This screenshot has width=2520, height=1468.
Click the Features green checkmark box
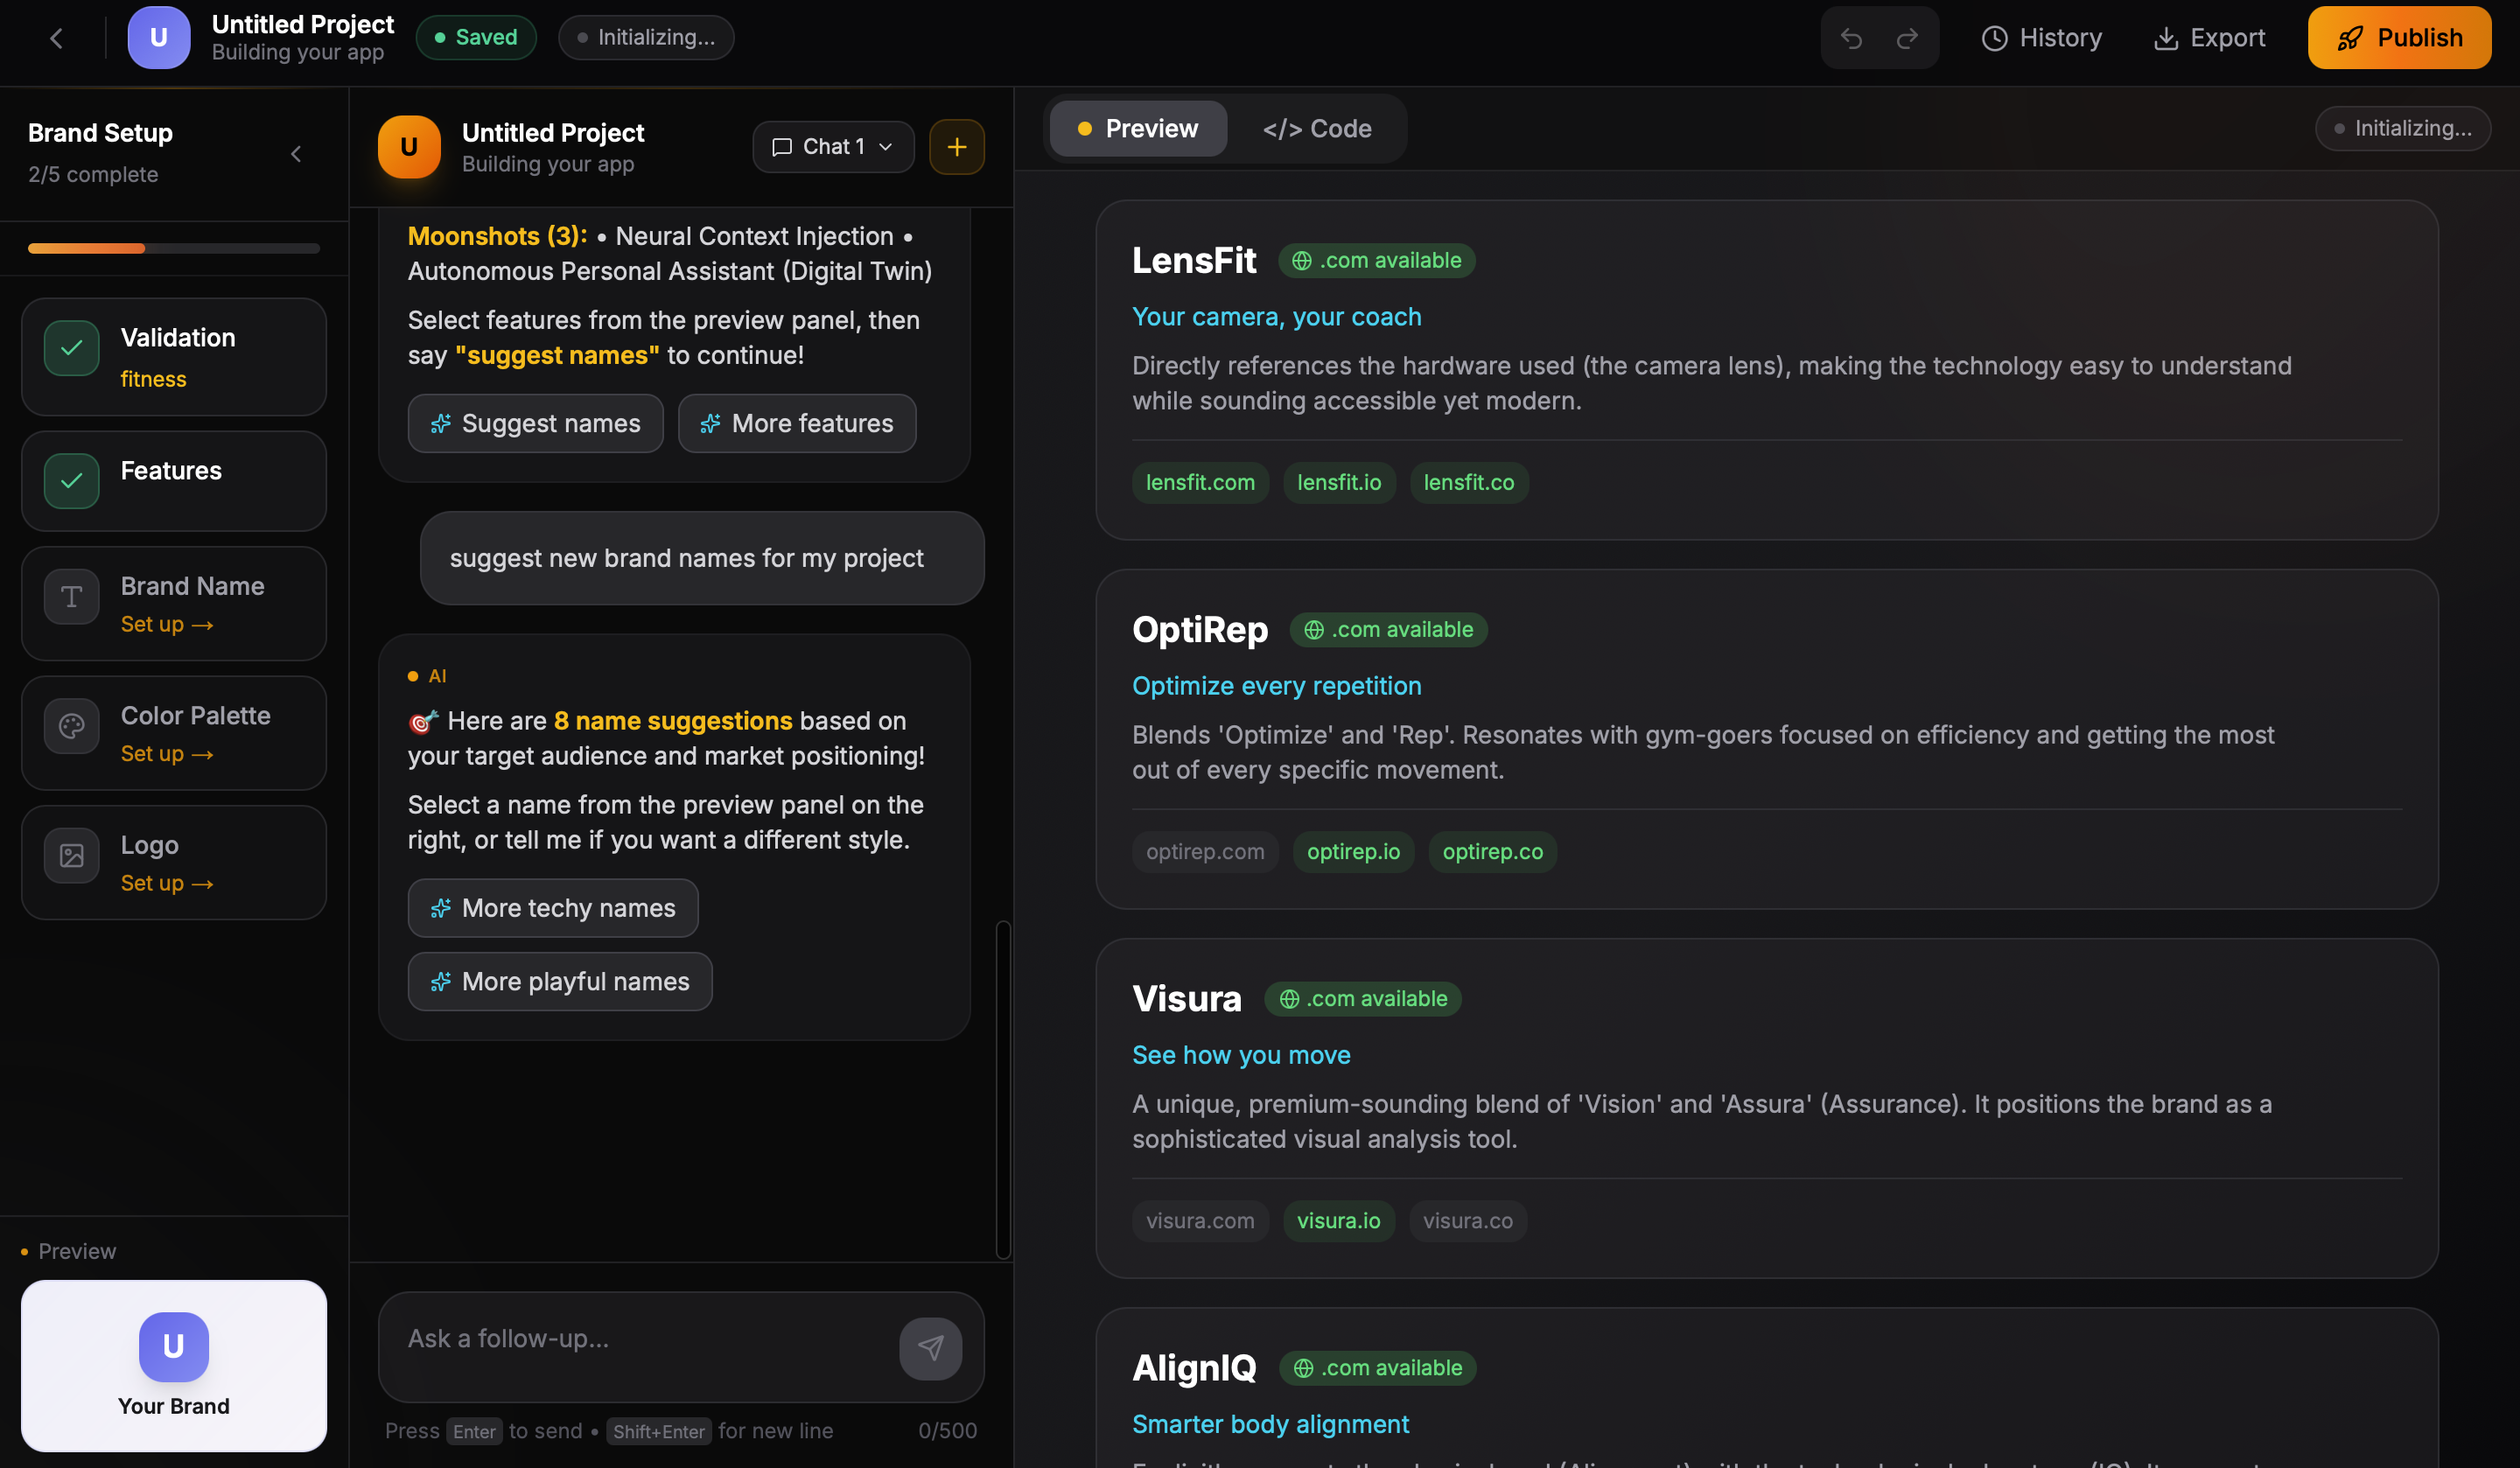pyautogui.click(x=71, y=481)
